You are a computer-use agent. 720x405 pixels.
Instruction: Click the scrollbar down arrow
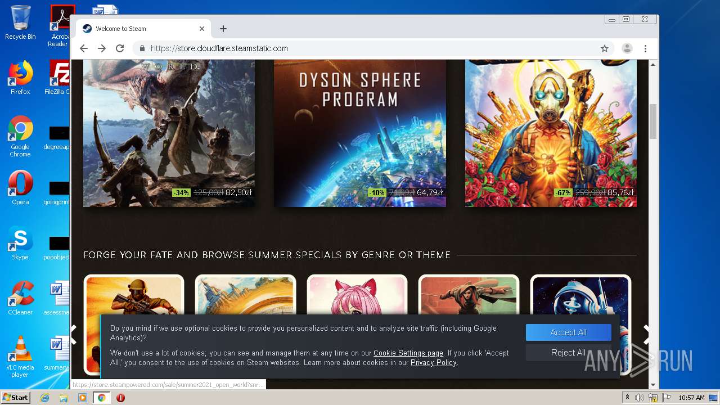(x=653, y=385)
